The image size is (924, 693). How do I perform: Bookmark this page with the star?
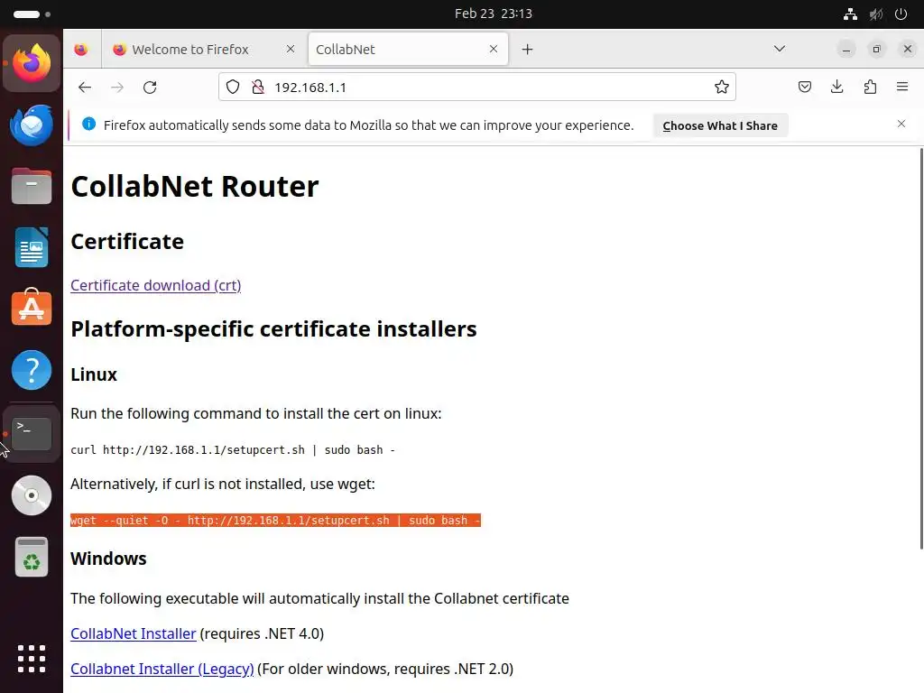(721, 88)
